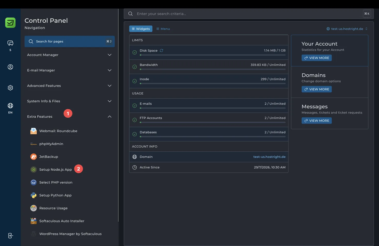This screenshot has height=246, width=379.
Task: Click the phpMyAdmin logo icon
Action: pos(34,144)
